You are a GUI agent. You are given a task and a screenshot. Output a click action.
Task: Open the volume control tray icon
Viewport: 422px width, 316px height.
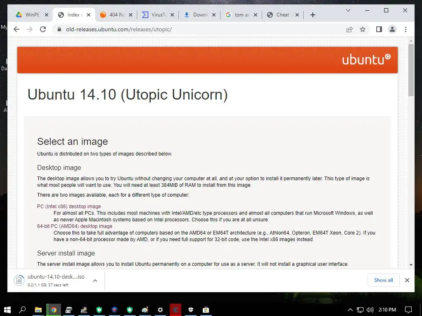click(370, 310)
